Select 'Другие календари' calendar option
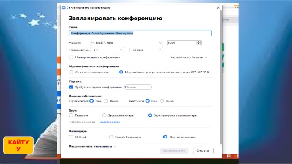 [165, 137]
